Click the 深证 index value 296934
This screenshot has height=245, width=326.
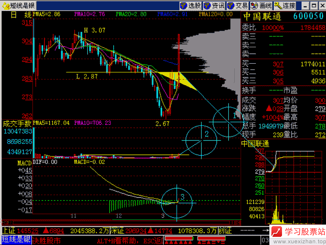click(x=136, y=231)
